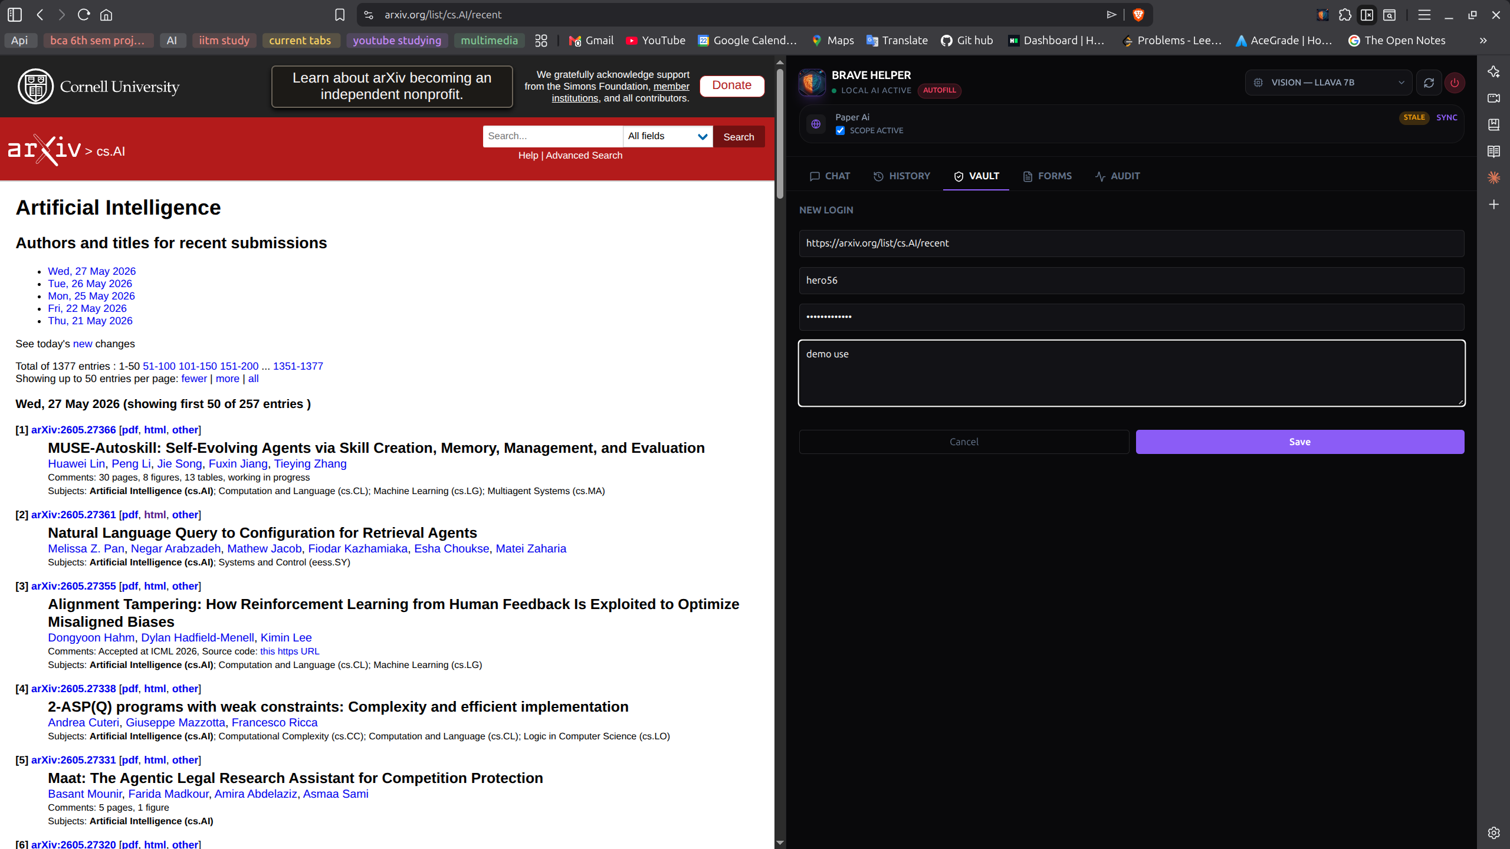
Task: Click the STALE status badge
Action: click(1414, 117)
